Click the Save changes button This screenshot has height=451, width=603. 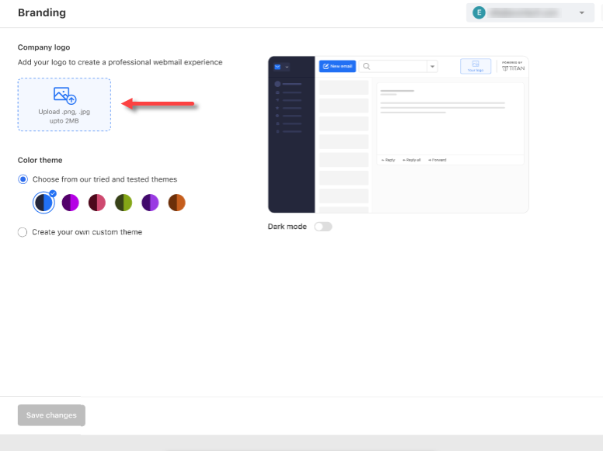pyautogui.click(x=51, y=415)
